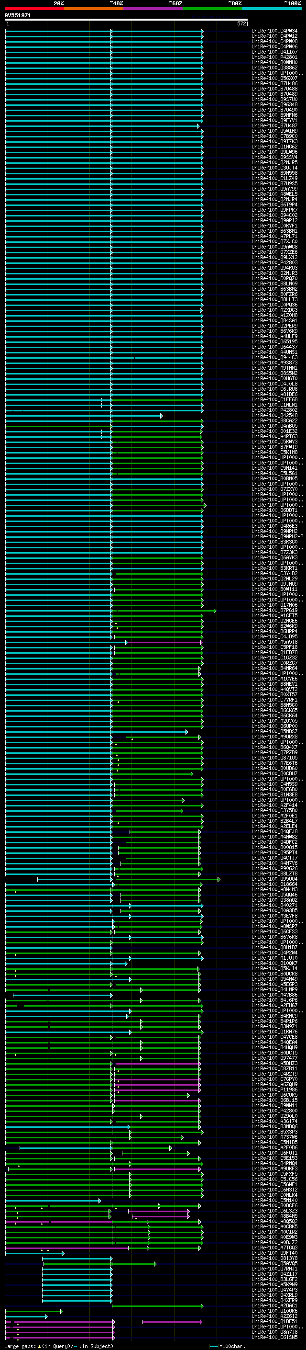Select hit label UniRef100_A9UKF3
306x1350 pixels.
(274, 1168)
